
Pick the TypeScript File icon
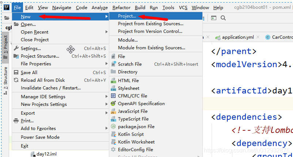113,119
